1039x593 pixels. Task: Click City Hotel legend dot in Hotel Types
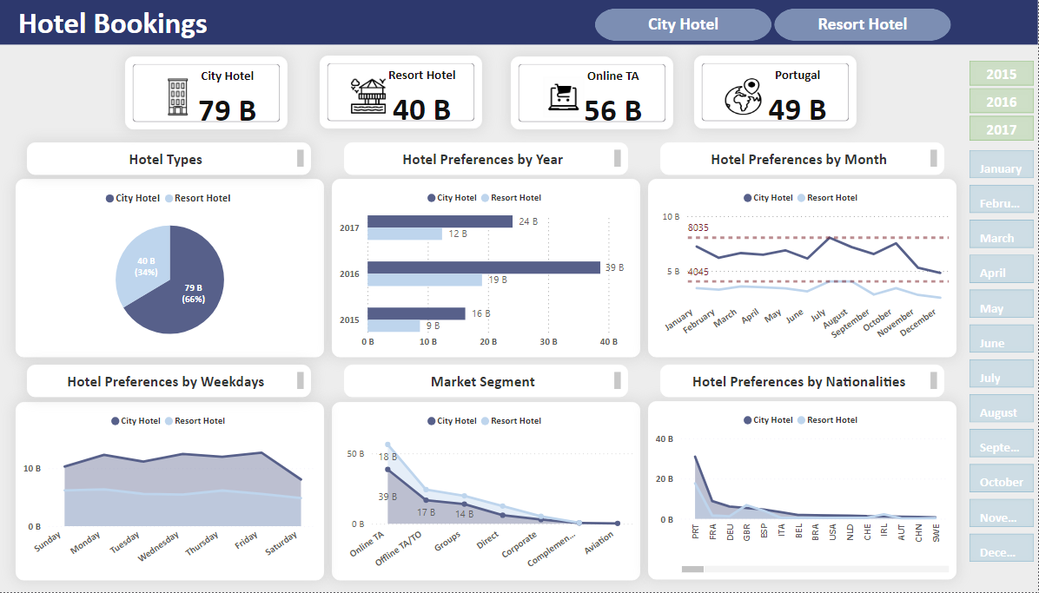pyautogui.click(x=110, y=198)
